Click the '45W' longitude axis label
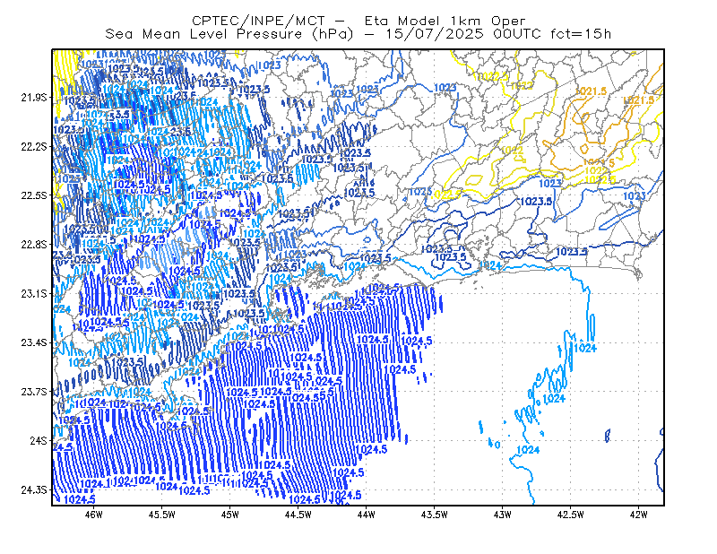 [x=230, y=515]
